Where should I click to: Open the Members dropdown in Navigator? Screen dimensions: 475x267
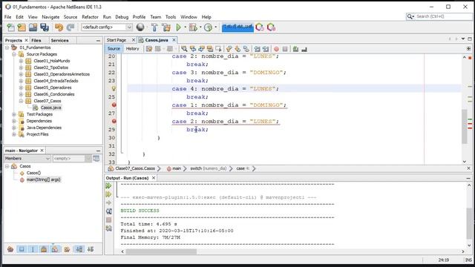click(27, 158)
